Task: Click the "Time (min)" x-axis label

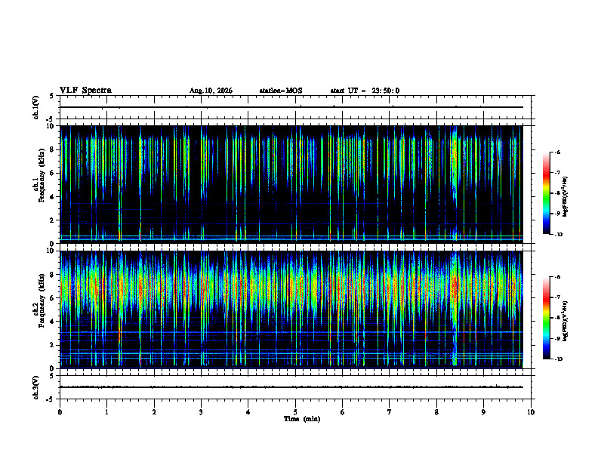Action: pyautogui.click(x=302, y=419)
